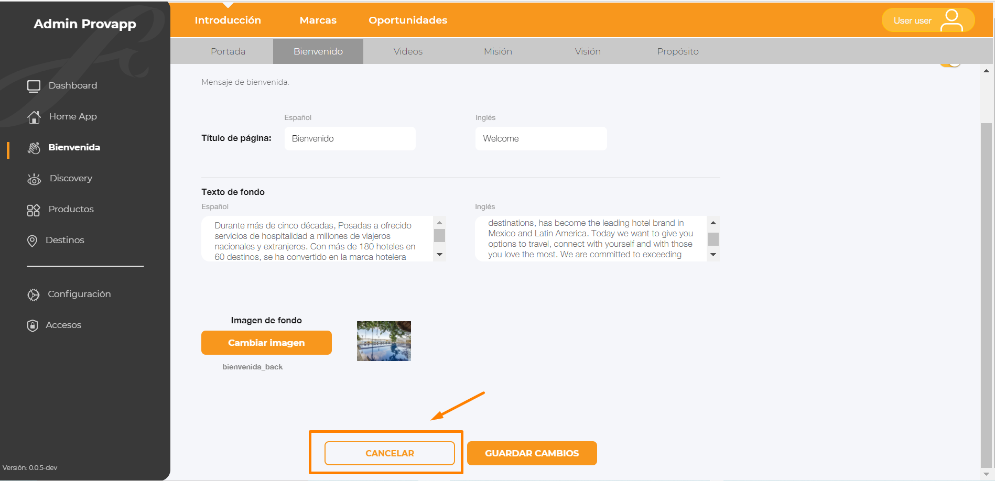Click the Spanish page title field
The height and width of the screenshot is (481, 995).
(x=350, y=138)
